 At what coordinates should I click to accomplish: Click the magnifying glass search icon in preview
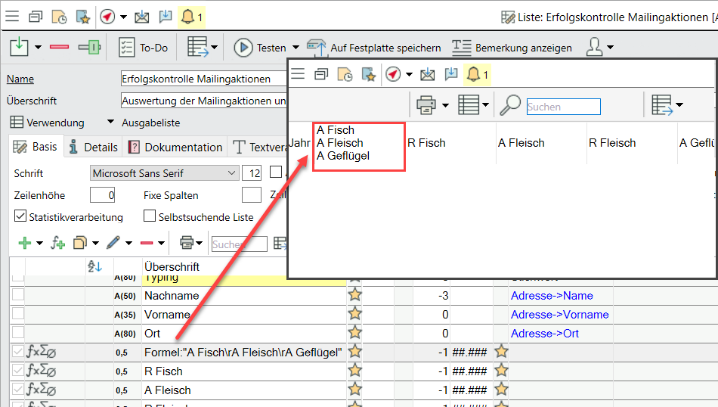tap(510, 106)
